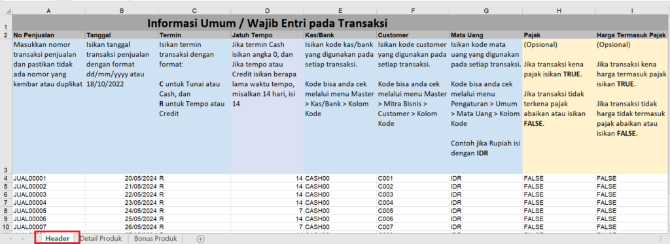Open the Bonus Produk sheet tab
The width and height of the screenshot is (670, 244).
156,239
